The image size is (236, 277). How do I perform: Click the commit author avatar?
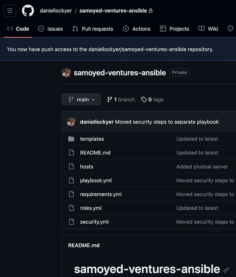coord(71,122)
